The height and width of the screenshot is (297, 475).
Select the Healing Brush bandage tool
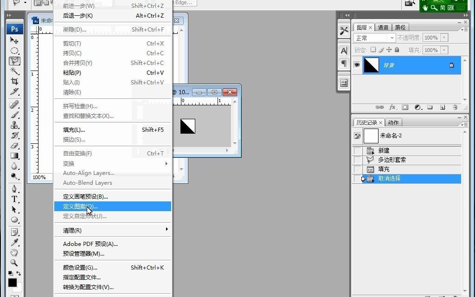[14, 104]
